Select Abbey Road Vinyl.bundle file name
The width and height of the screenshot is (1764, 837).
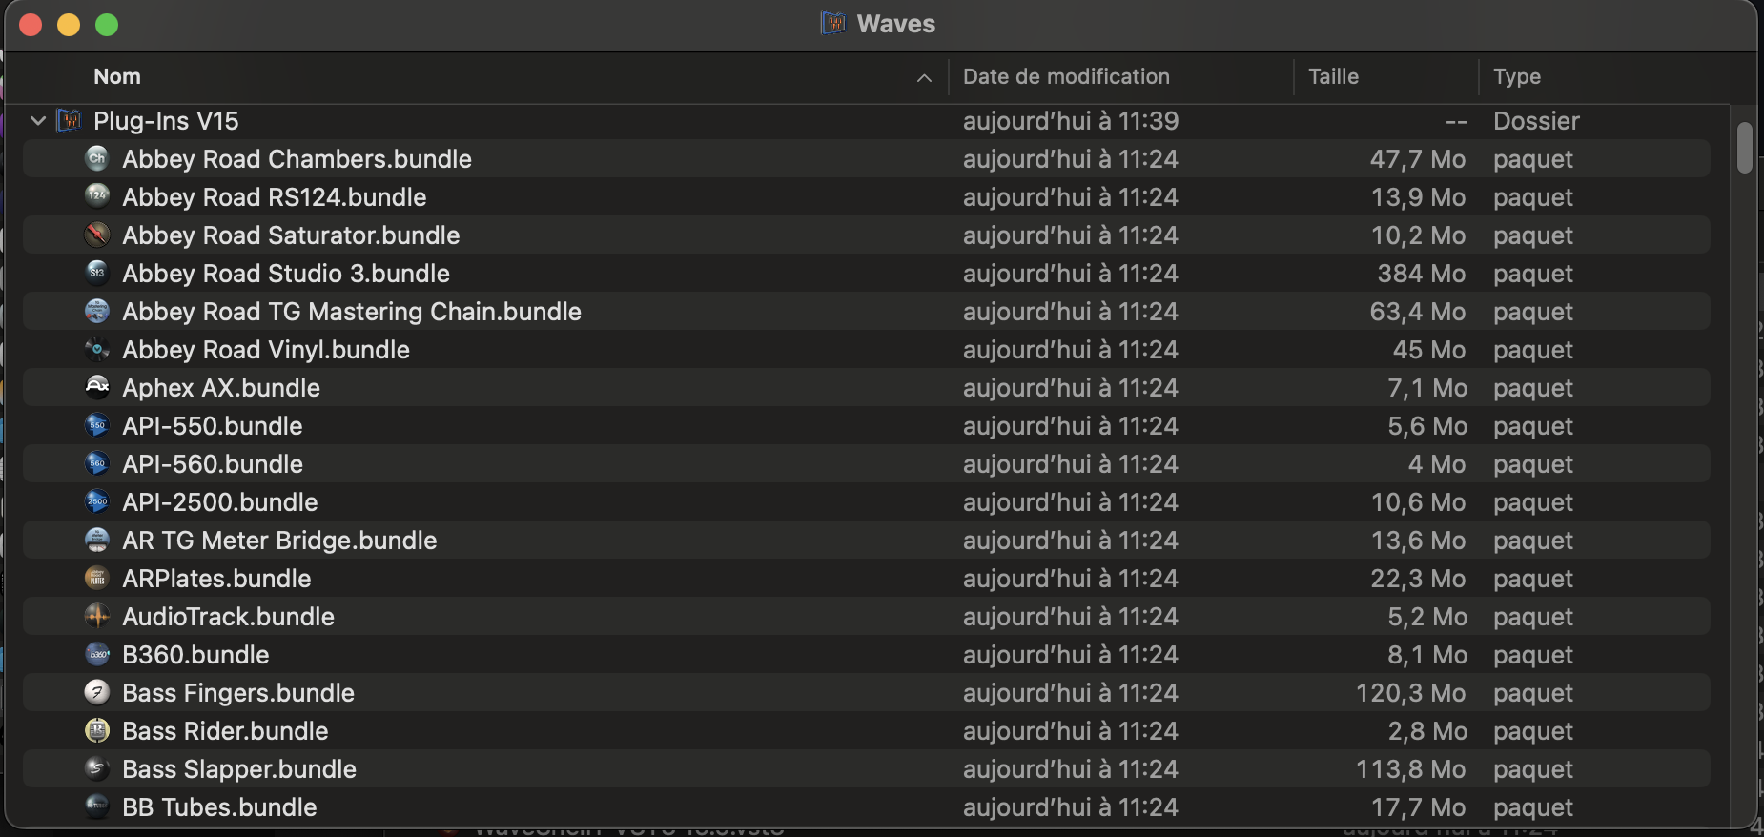[266, 350]
